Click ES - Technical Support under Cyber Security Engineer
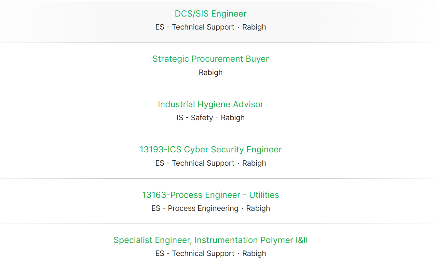The height and width of the screenshot is (269, 435). click(195, 163)
